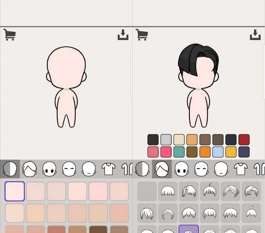This screenshot has width=265, height=233.
Task: Open the mouth tab on the hairstyle screen
Action: click(221, 169)
